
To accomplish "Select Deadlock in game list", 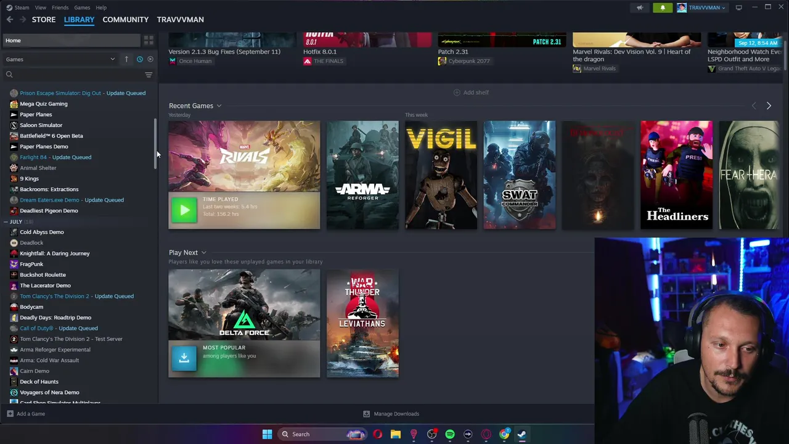I will coord(31,243).
